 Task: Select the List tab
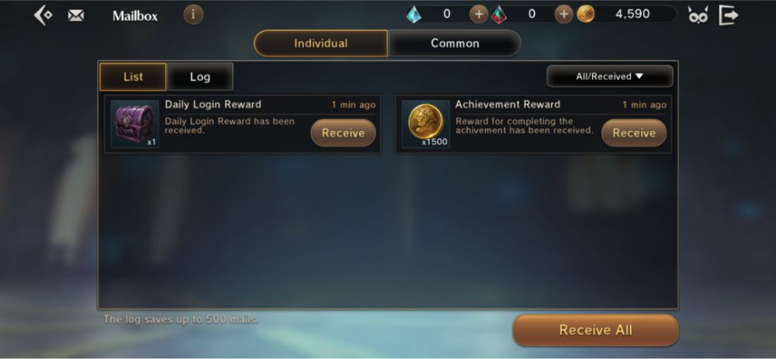click(133, 77)
